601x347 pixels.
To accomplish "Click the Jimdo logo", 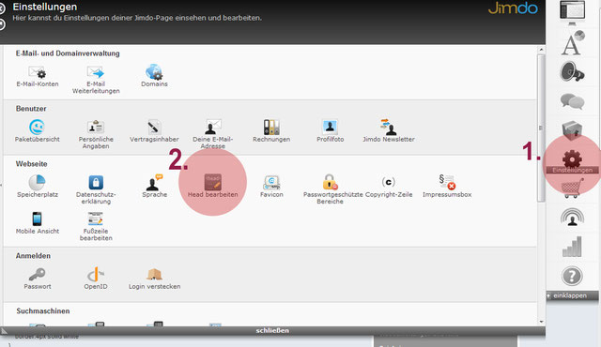I will click(x=513, y=8).
